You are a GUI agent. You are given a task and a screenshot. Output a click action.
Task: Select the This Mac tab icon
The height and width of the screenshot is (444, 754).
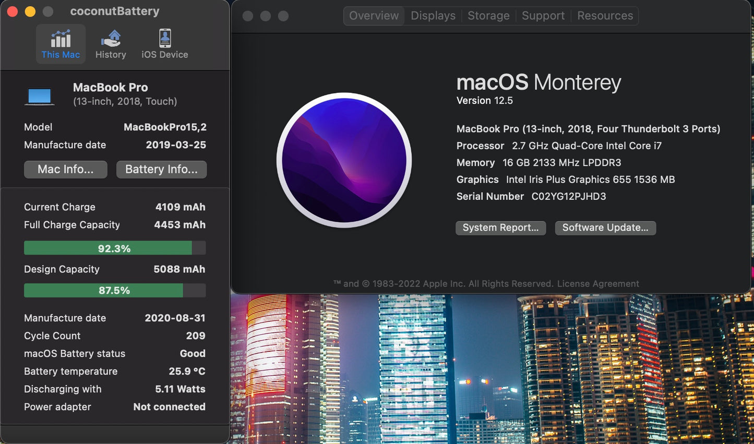[x=61, y=44]
